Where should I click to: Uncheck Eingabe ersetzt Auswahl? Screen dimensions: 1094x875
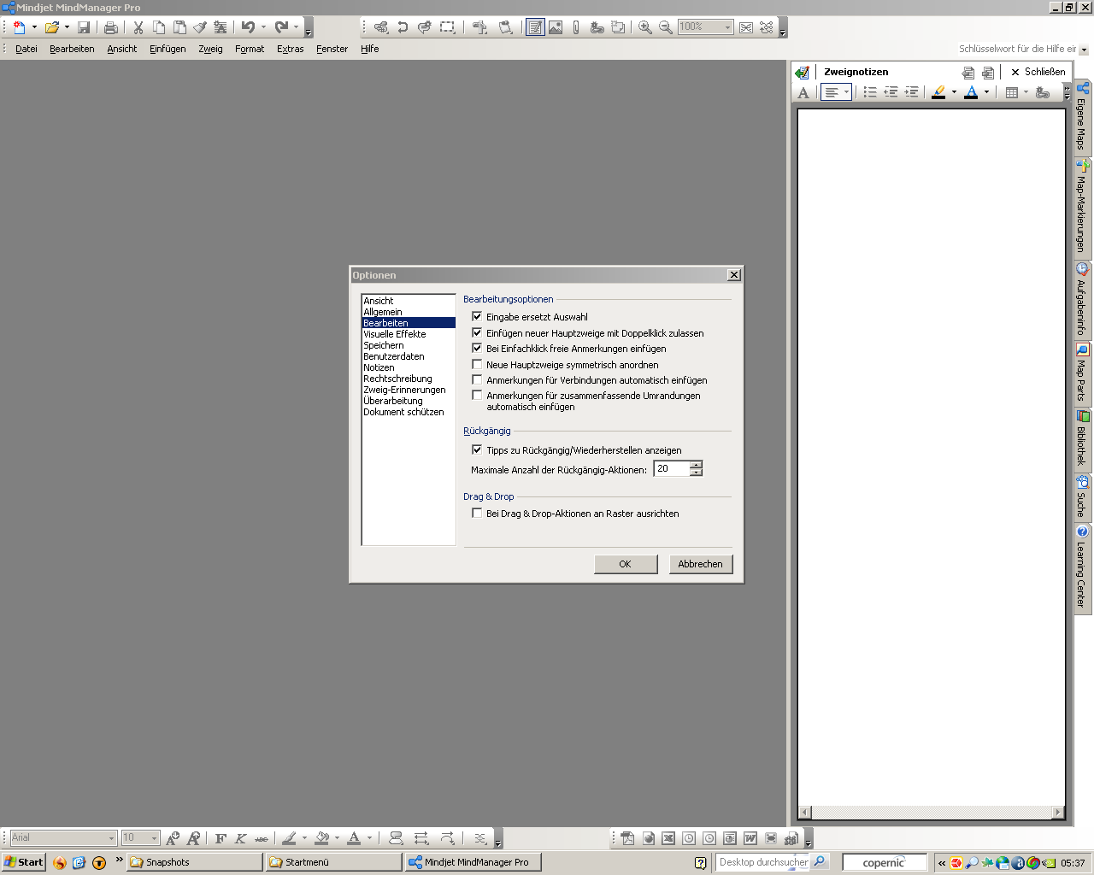point(477,317)
